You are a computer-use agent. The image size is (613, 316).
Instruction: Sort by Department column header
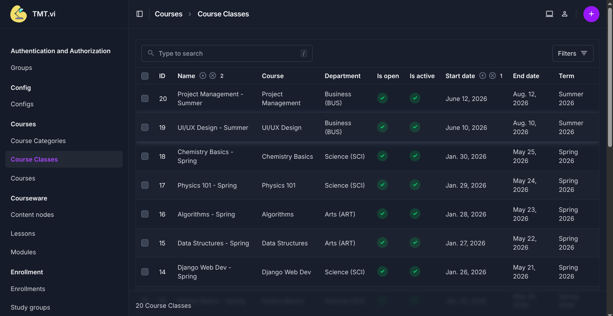[x=342, y=76]
